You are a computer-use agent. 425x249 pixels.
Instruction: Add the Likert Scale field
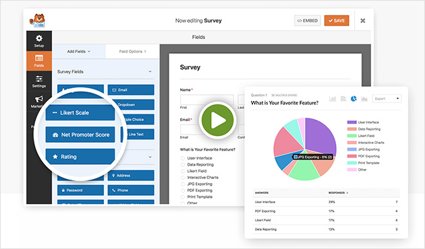(x=80, y=113)
